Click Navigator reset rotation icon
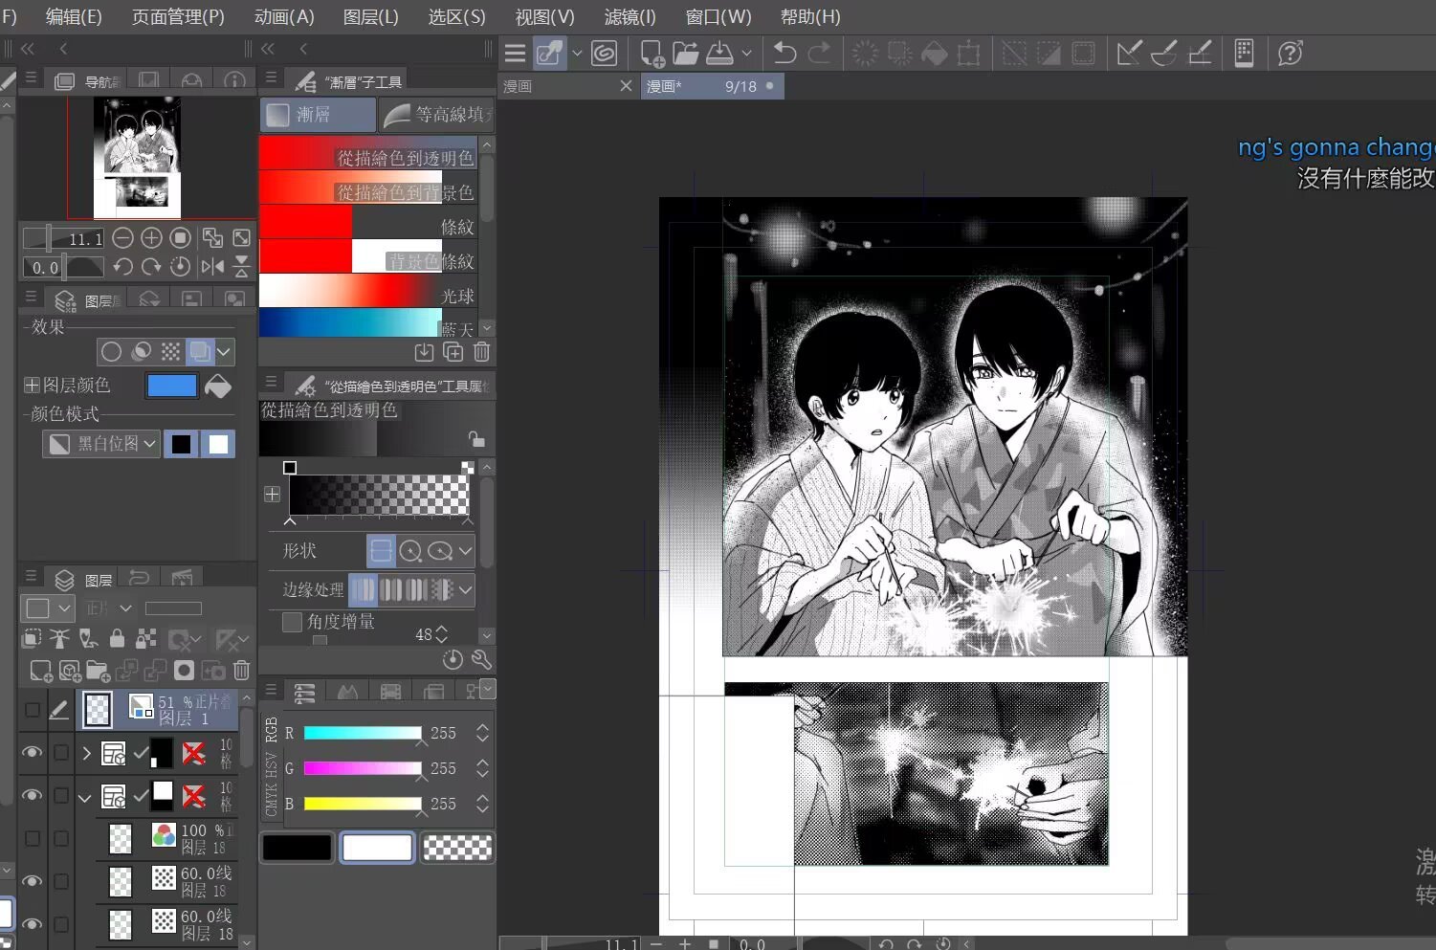Screen dimensions: 1436x950 coord(180,266)
